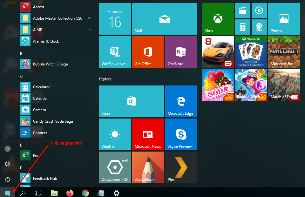
Task: Launch the Groove Music tile
Action: coord(259,10)
